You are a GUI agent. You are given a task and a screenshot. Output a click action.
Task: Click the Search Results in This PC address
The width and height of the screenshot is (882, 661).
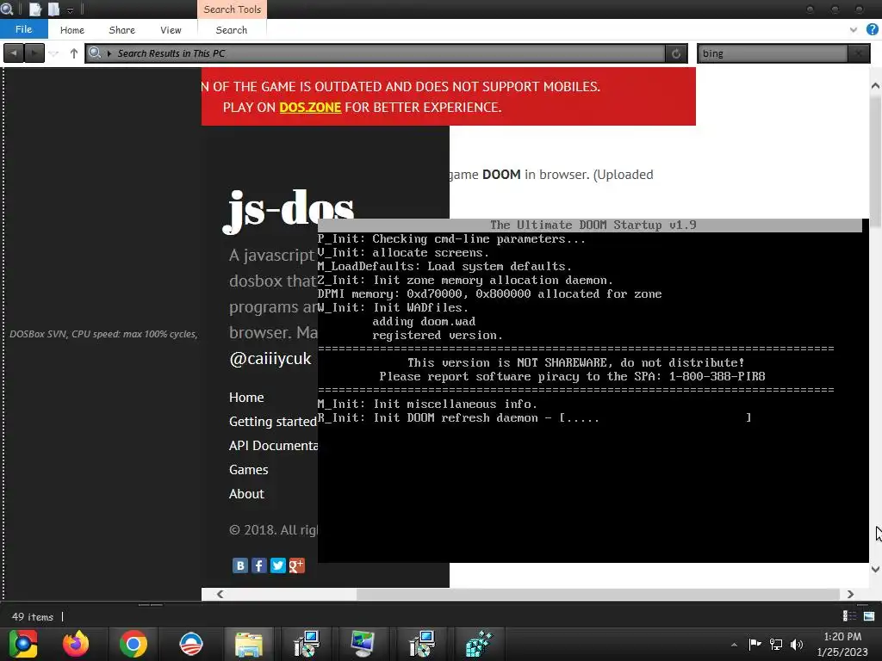(171, 53)
